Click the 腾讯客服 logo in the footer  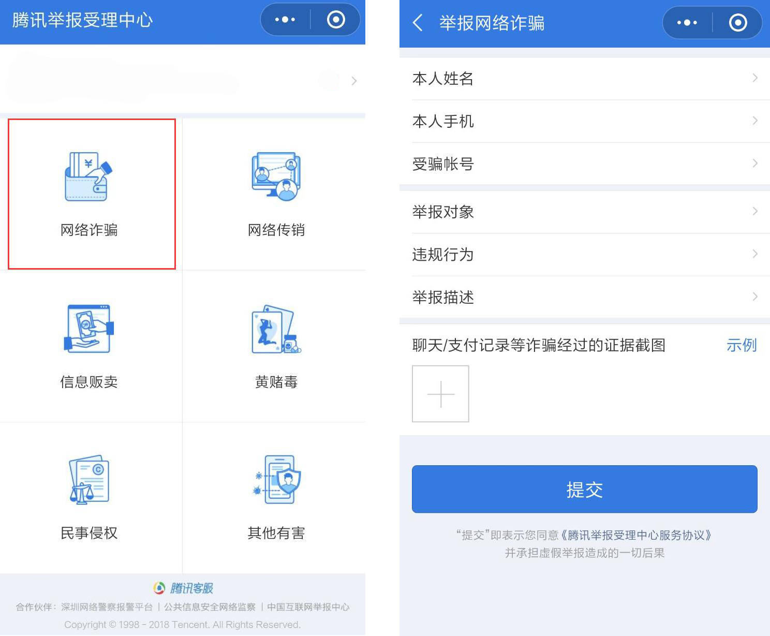[183, 588]
